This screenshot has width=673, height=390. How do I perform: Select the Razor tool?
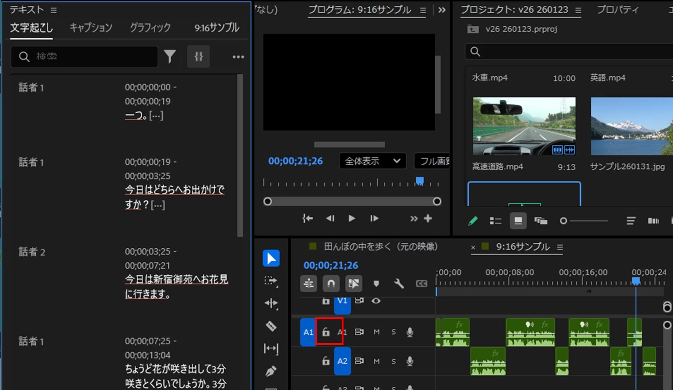pyautogui.click(x=271, y=326)
